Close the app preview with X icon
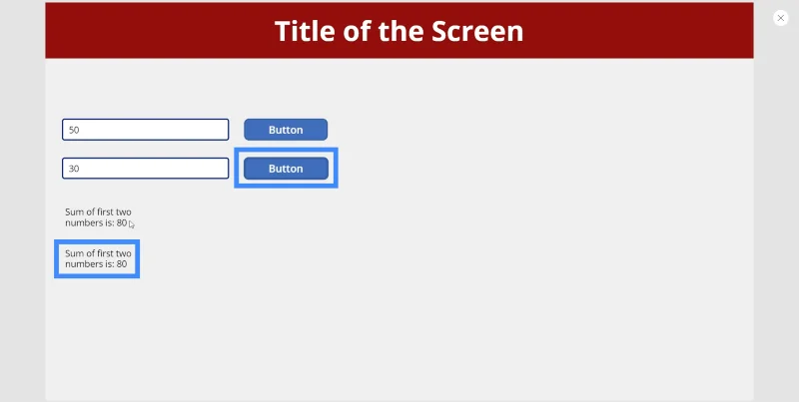 780,18
